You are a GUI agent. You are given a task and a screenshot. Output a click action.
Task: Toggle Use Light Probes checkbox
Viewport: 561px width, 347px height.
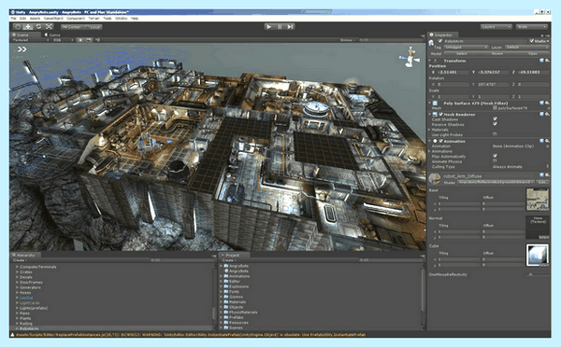click(495, 134)
